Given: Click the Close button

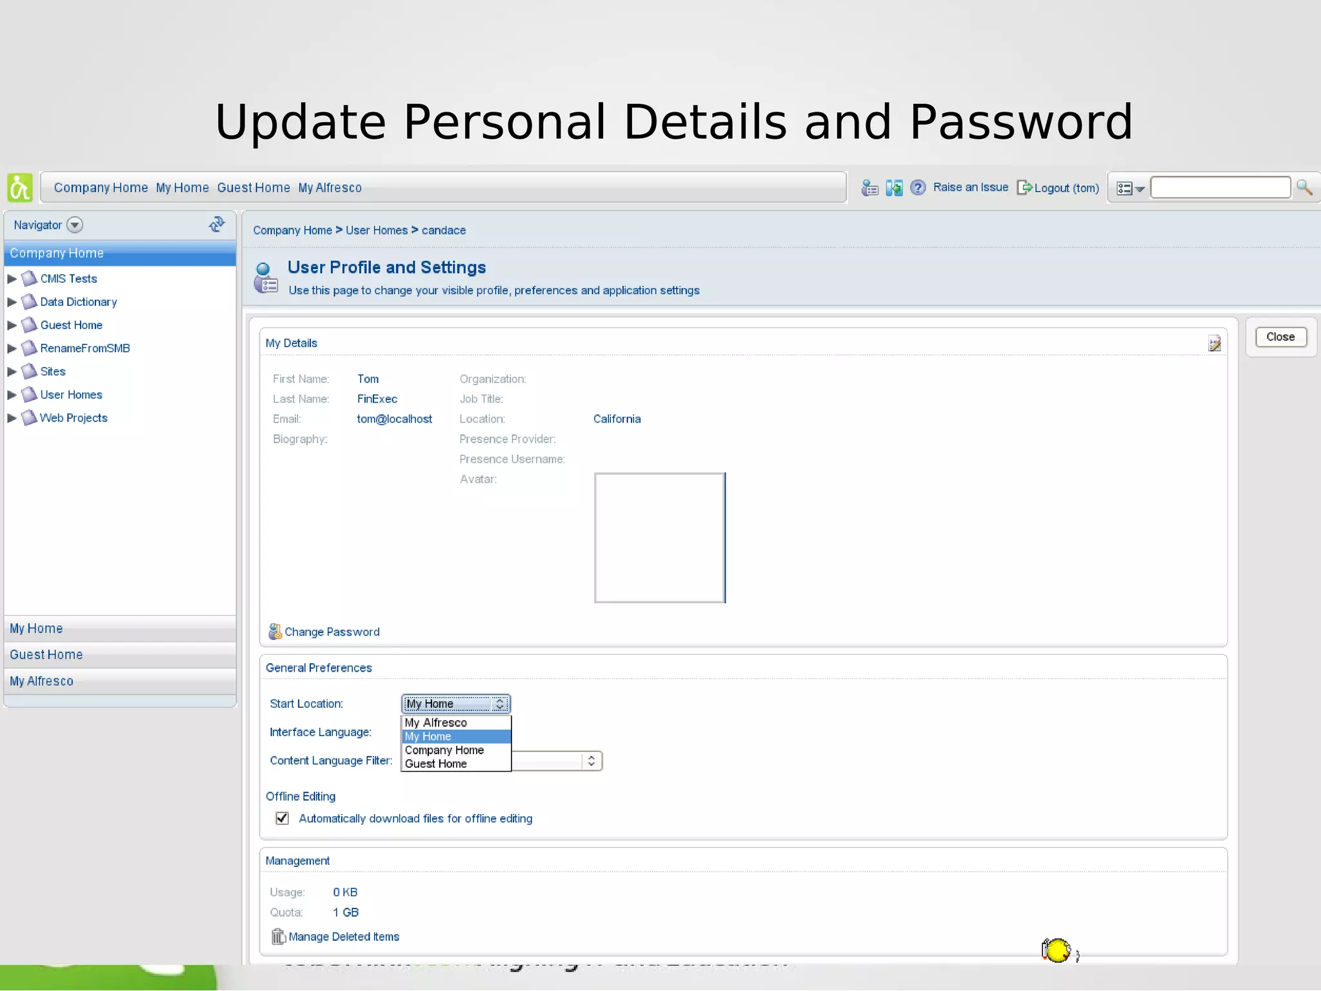Looking at the screenshot, I should [x=1280, y=337].
